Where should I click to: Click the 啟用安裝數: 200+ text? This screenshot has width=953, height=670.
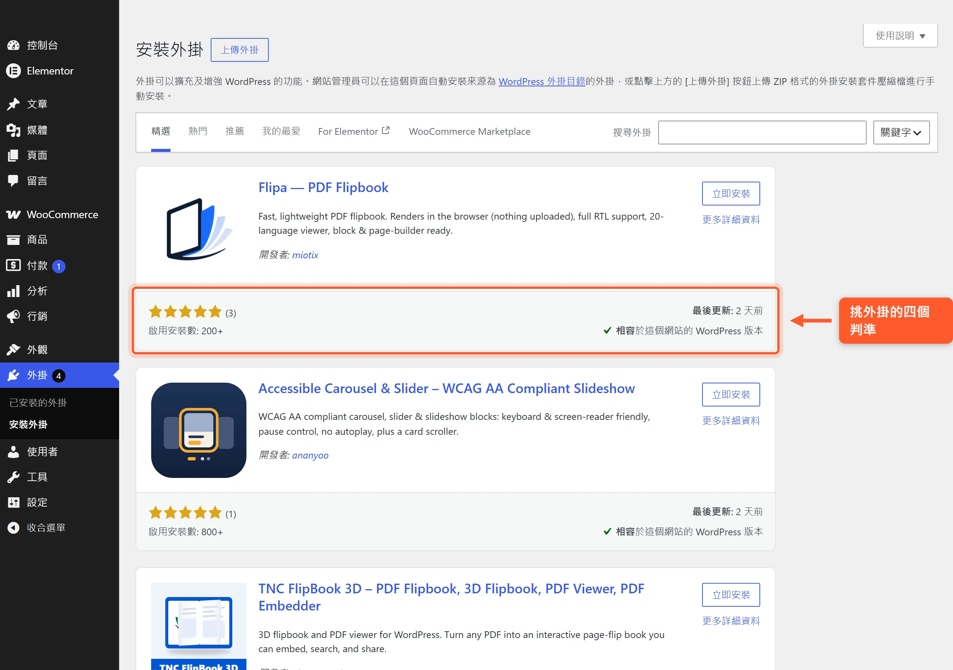pyautogui.click(x=185, y=331)
